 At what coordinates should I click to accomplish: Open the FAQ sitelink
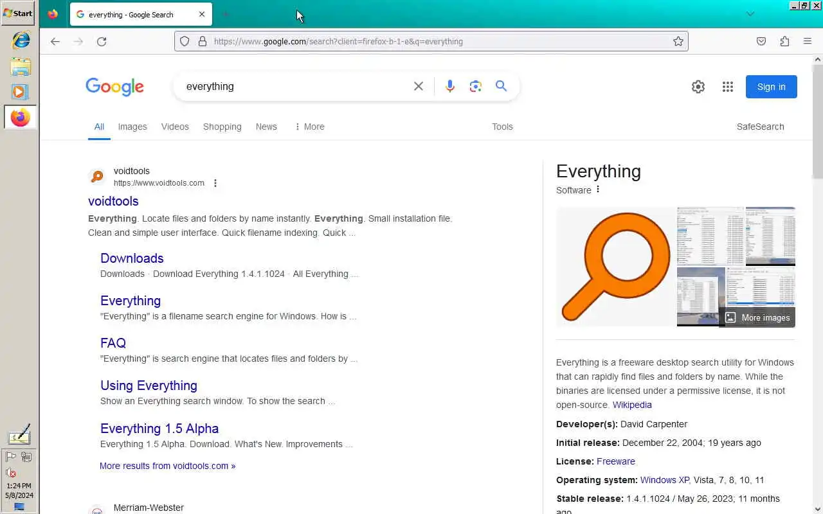point(113,343)
